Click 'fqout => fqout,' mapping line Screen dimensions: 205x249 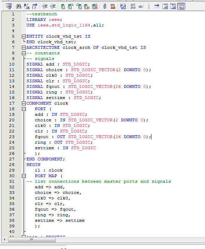55,209
